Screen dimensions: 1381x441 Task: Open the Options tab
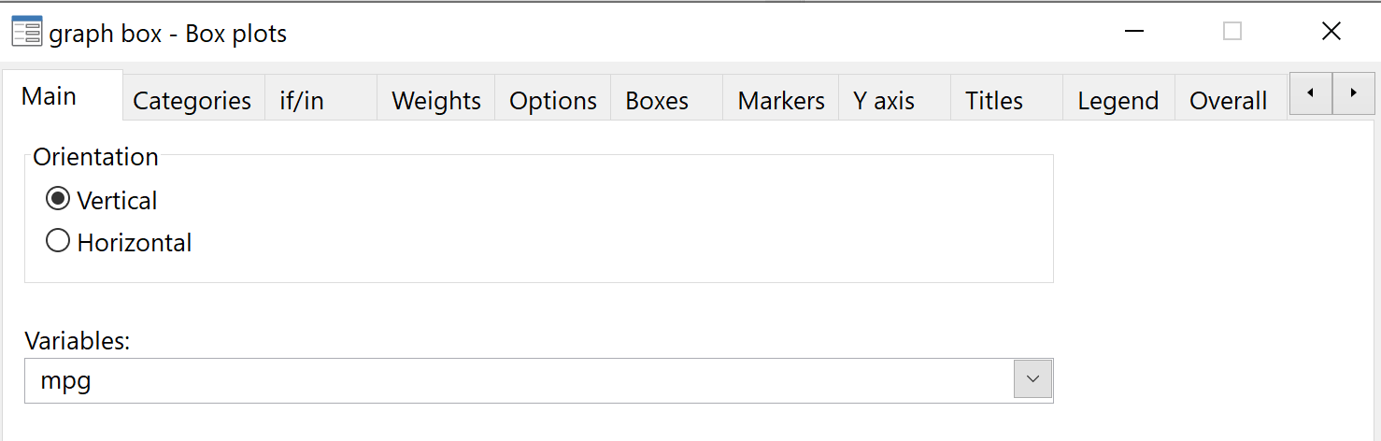[x=553, y=100]
